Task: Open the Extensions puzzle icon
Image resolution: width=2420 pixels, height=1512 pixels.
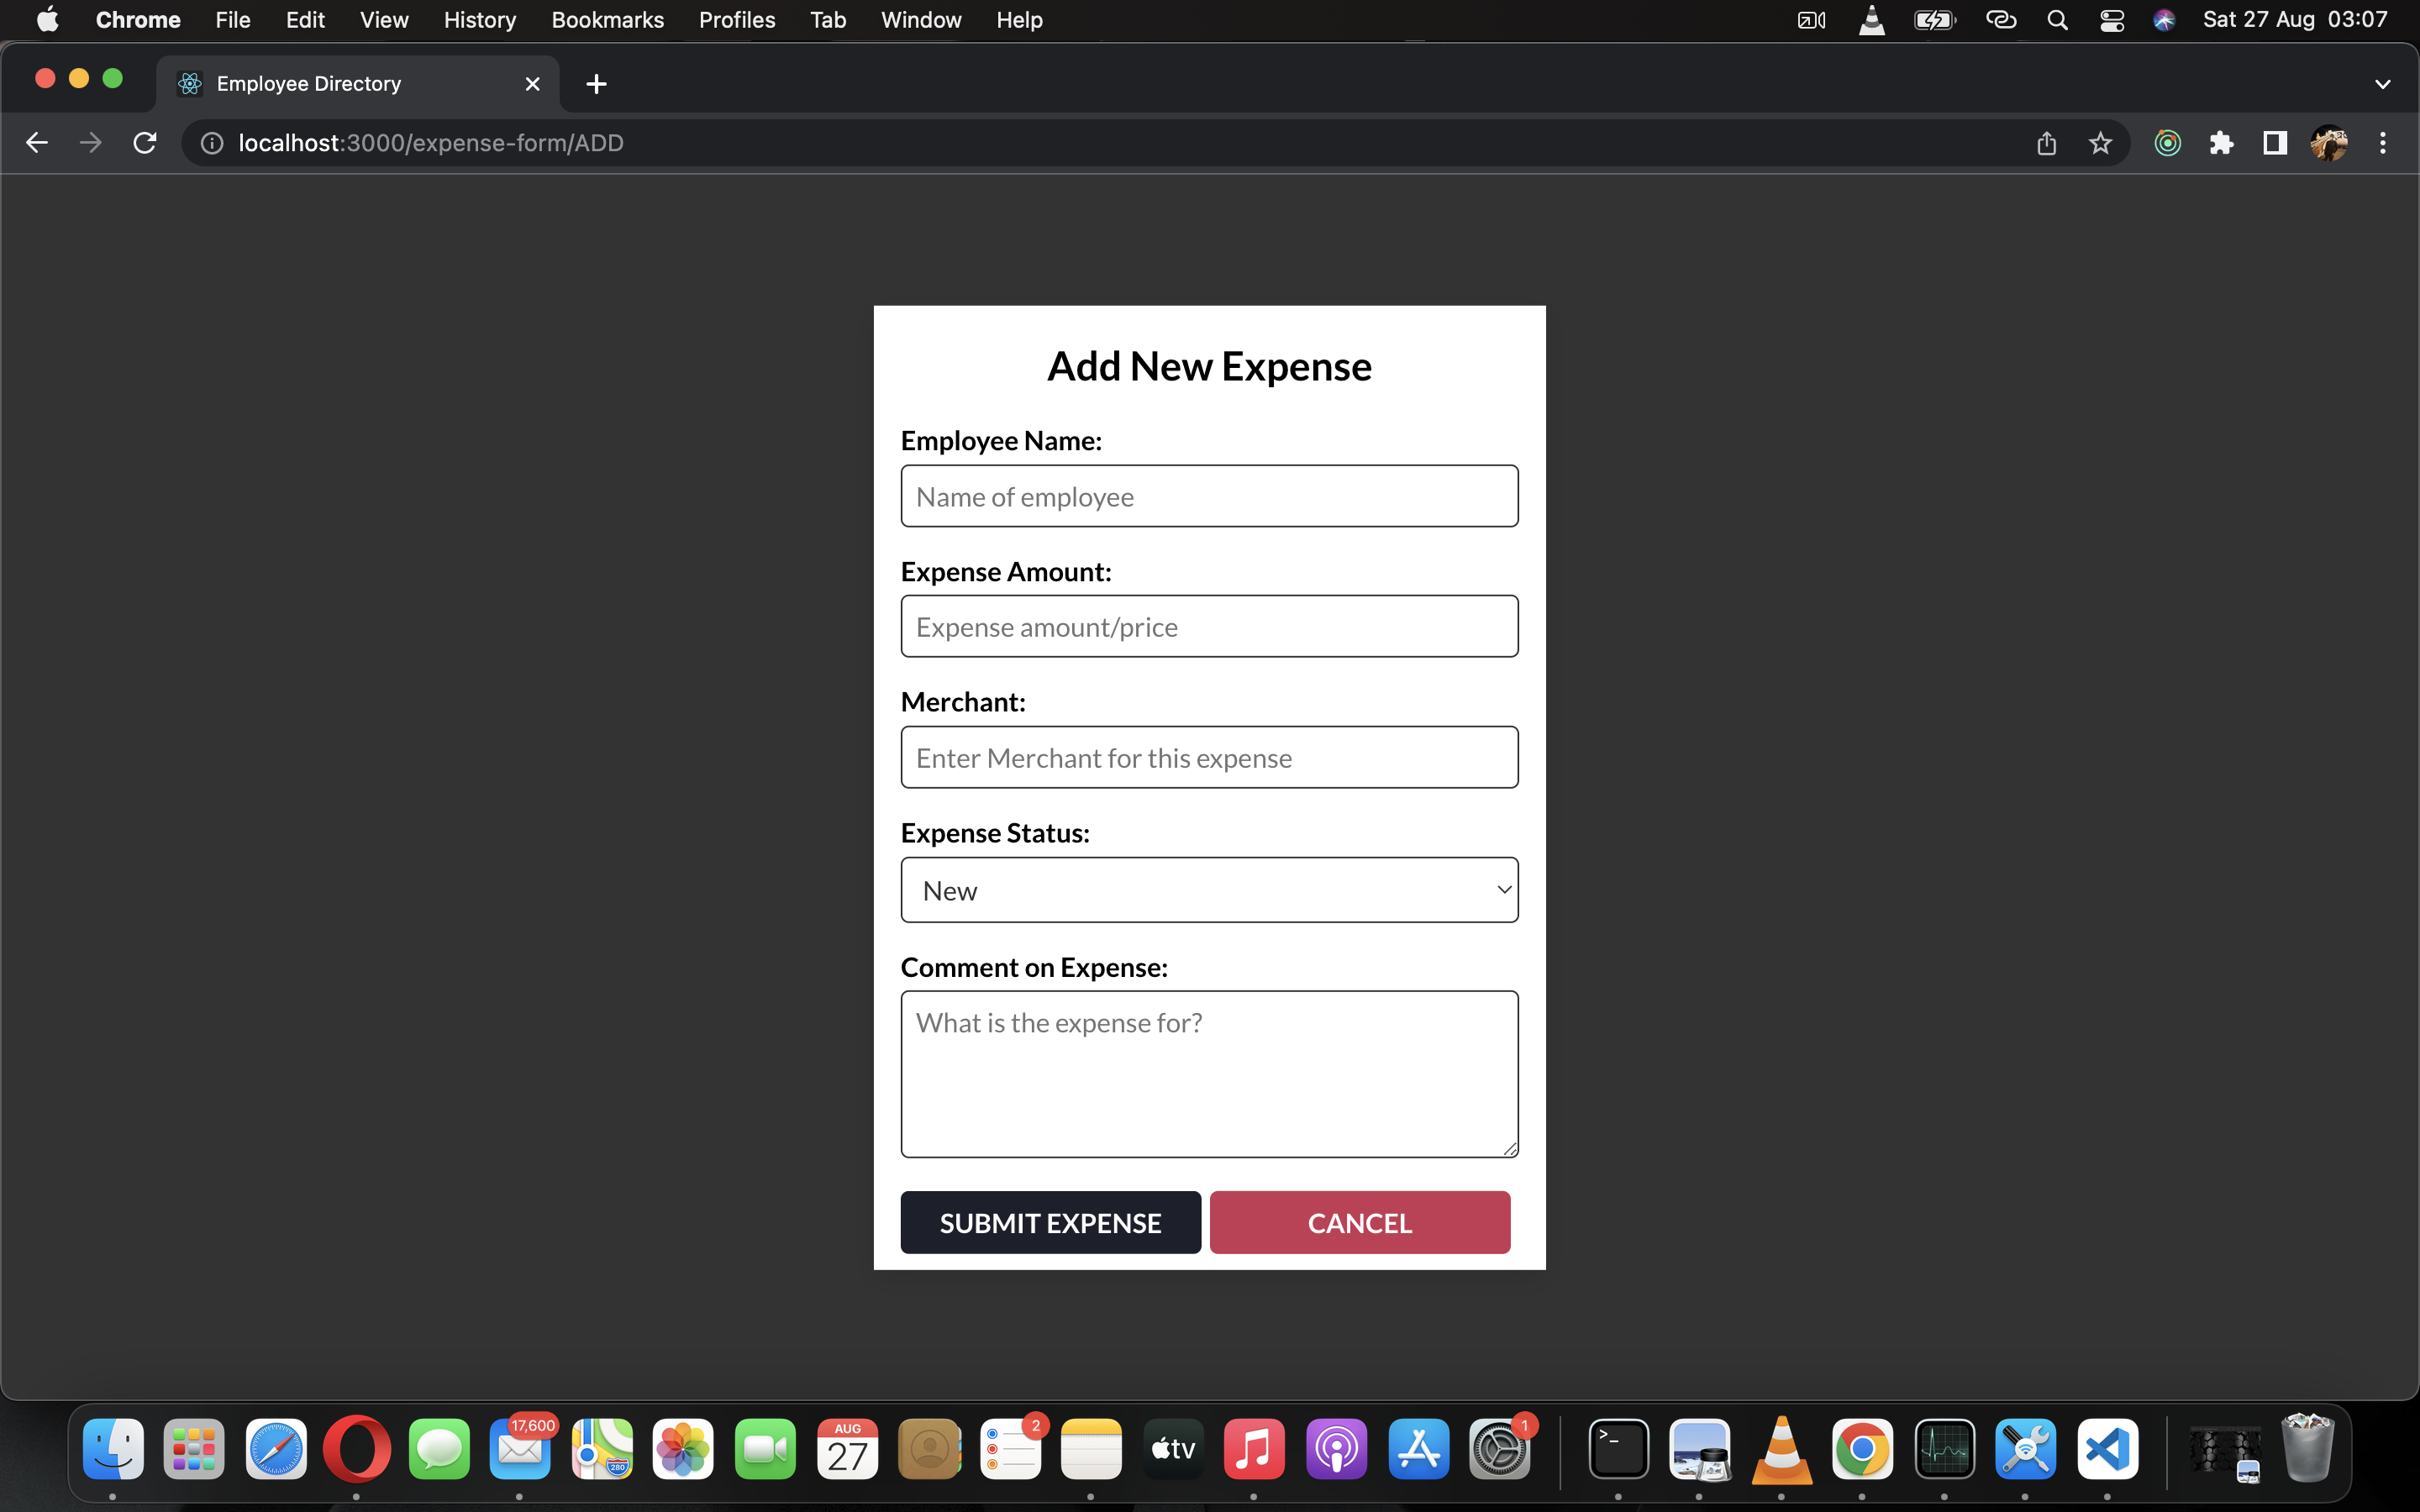Action: tap(2222, 142)
